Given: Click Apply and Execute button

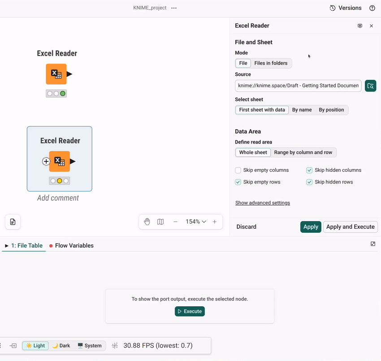Looking at the screenshot, I should 351,227.
